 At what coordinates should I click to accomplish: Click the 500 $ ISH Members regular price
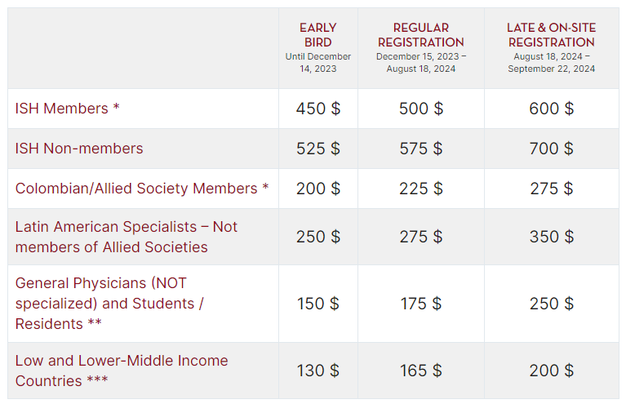pos(421,109)
